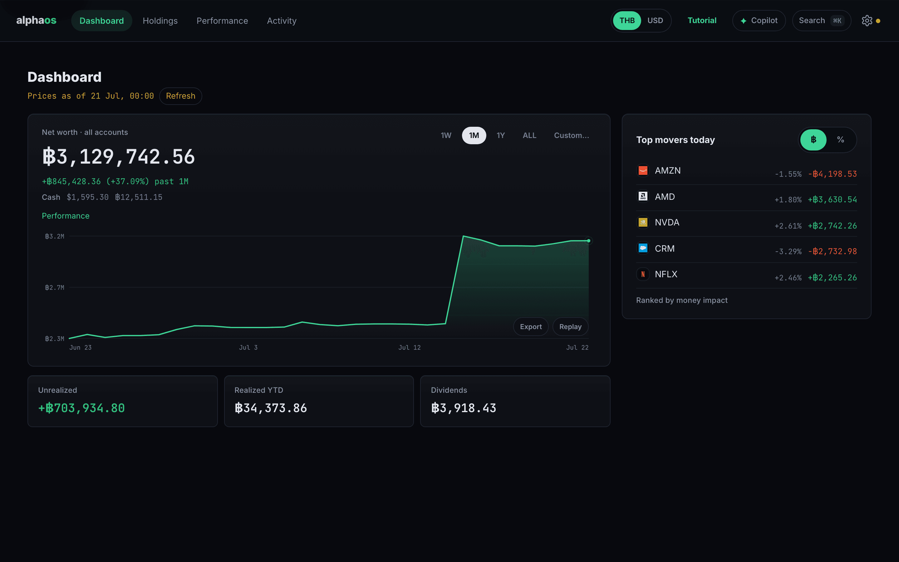
Task: Select THB currency toggle
Action: pos(627,20)
